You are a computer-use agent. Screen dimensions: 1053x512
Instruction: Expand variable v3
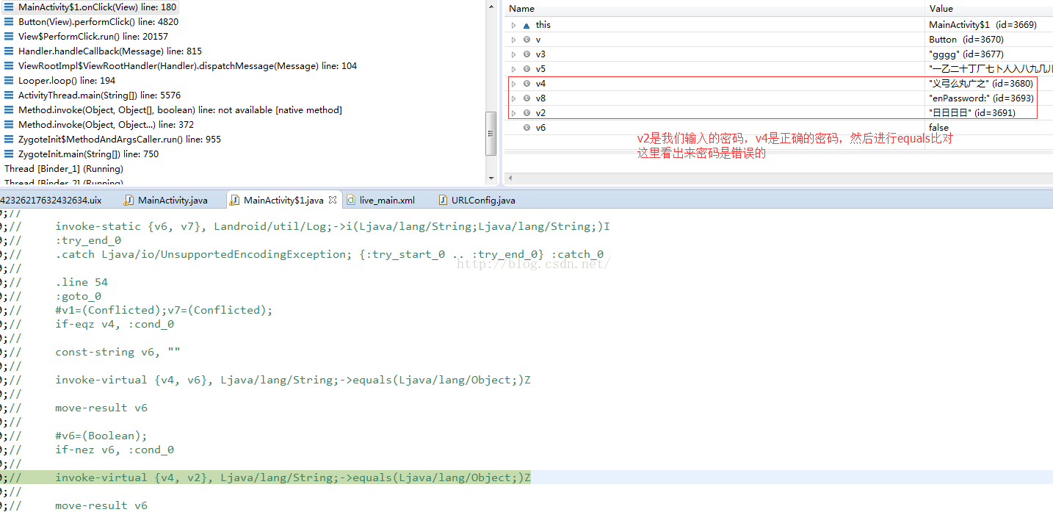click(x=514, y=54)
